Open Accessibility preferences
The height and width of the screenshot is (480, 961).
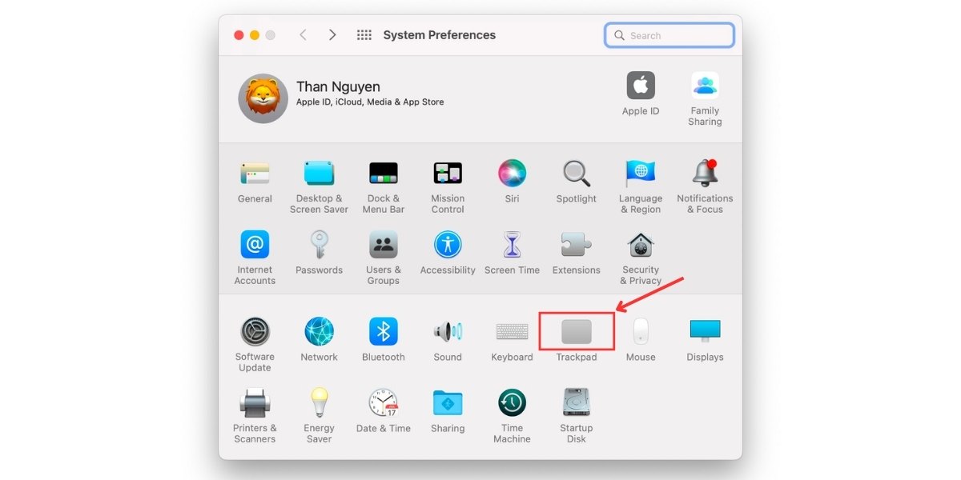(x=448, y=244)
